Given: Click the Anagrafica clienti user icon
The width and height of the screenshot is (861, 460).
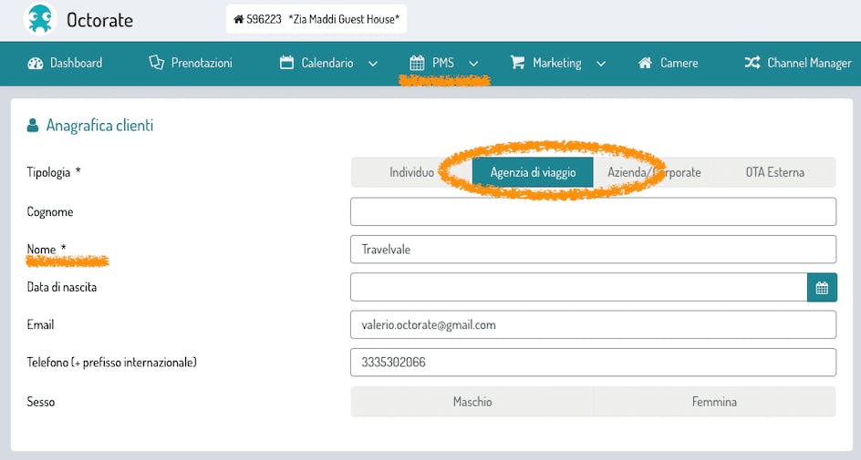Looking at the screenshot, I should pos(33,126).
